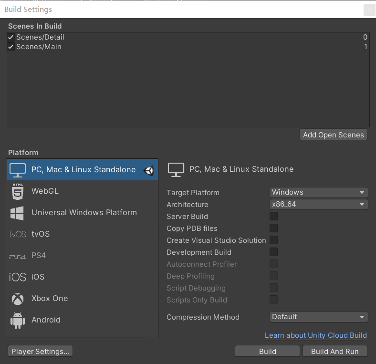The width and height of the screenshot is (376, 364).
Task: Click the Scenes In Build heading
Action: pyautogui.click(x=35, y=26)
